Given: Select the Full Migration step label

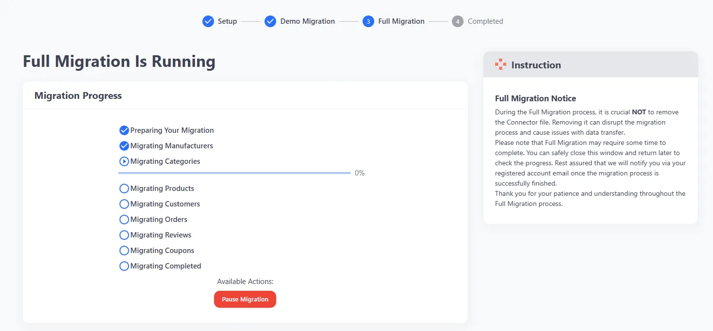Looking at the screenshot, I should (x=401, y=21).
